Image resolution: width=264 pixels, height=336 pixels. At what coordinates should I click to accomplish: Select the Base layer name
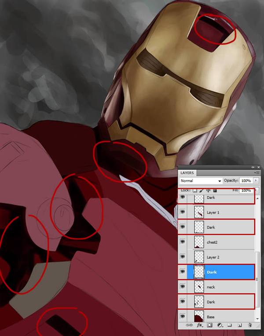(x=211, y=317)
